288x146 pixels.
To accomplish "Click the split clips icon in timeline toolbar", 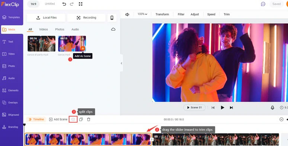I will [73, 119].
